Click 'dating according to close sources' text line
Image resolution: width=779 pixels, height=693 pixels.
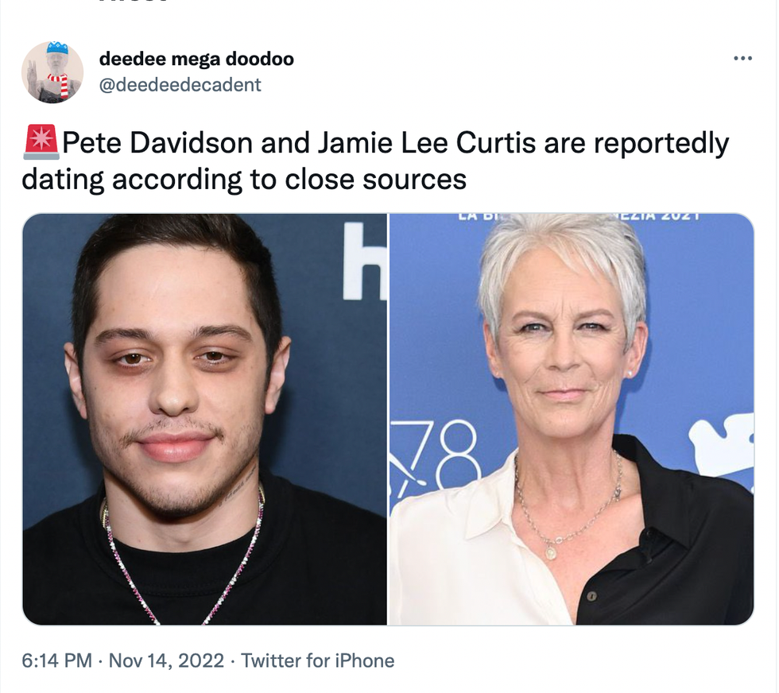click(x=244, y=180)
